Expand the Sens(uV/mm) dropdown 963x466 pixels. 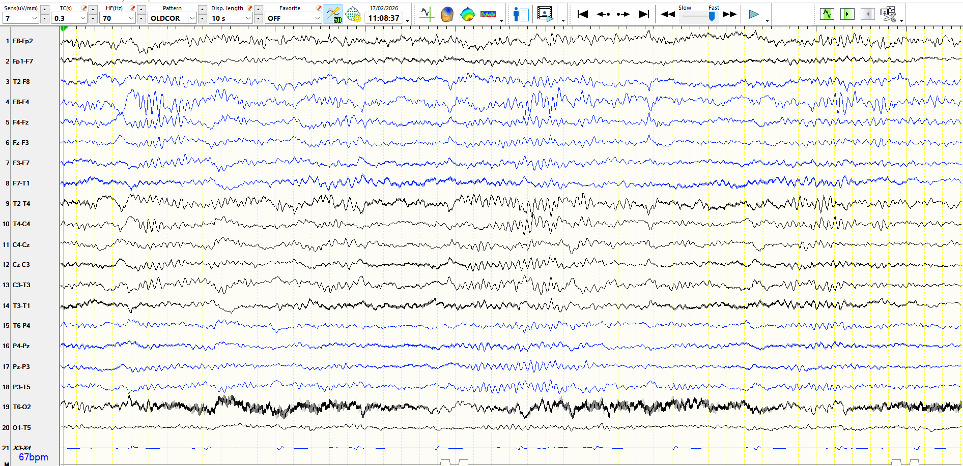(x=35, y=18)
